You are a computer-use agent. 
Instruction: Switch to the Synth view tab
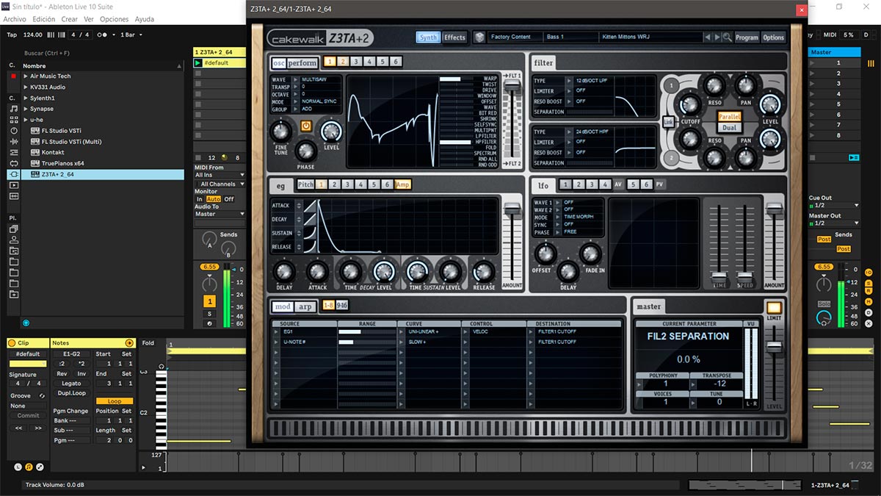coord(428,37)
